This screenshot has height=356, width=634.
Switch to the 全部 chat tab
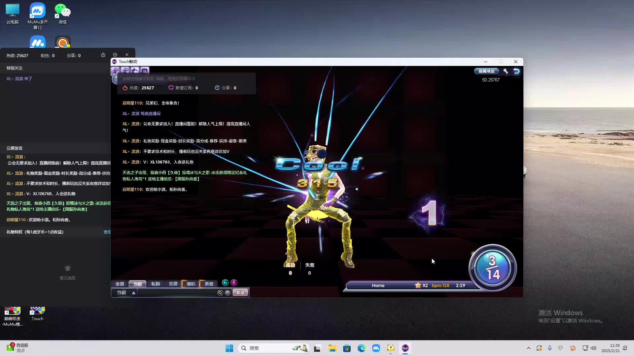tap(120, 284)
